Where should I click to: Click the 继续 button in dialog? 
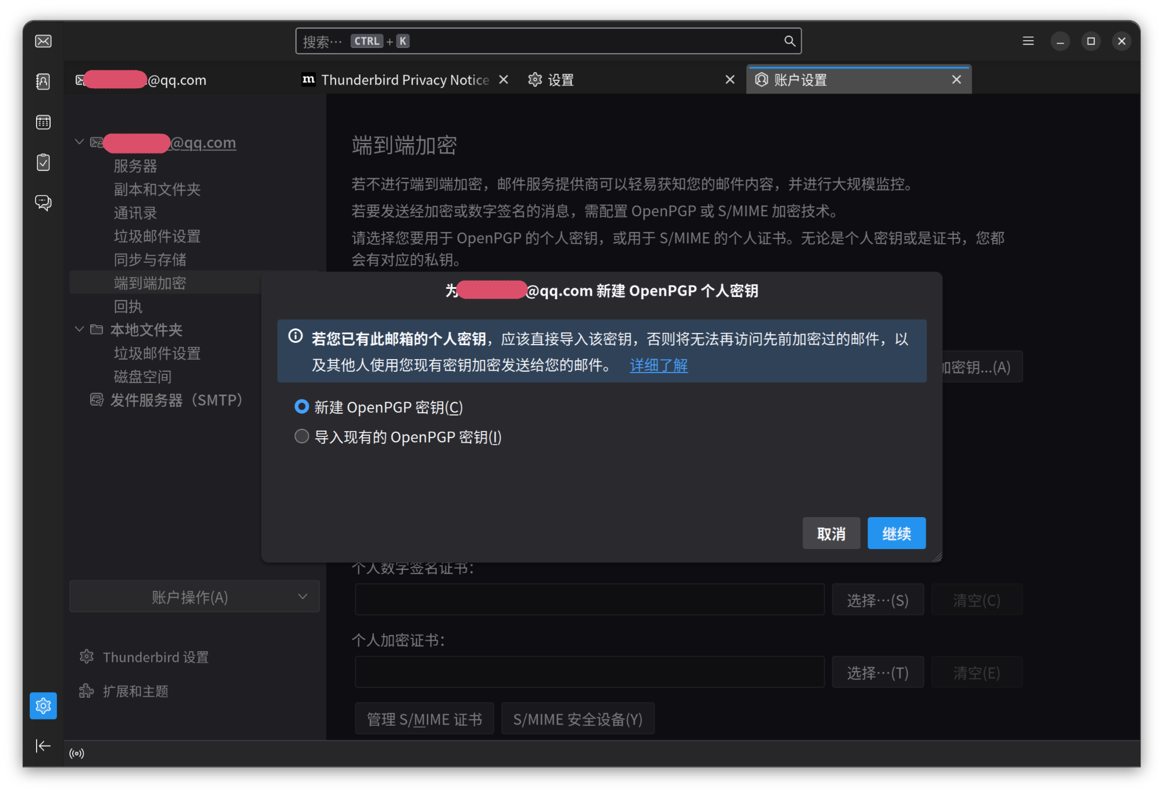pos(896,533)
